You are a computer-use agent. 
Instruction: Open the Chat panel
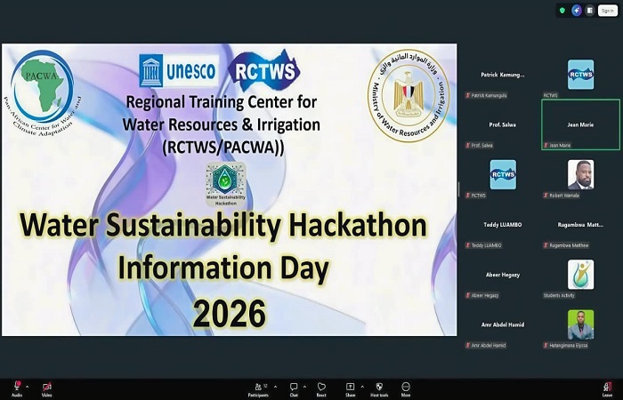294,387
